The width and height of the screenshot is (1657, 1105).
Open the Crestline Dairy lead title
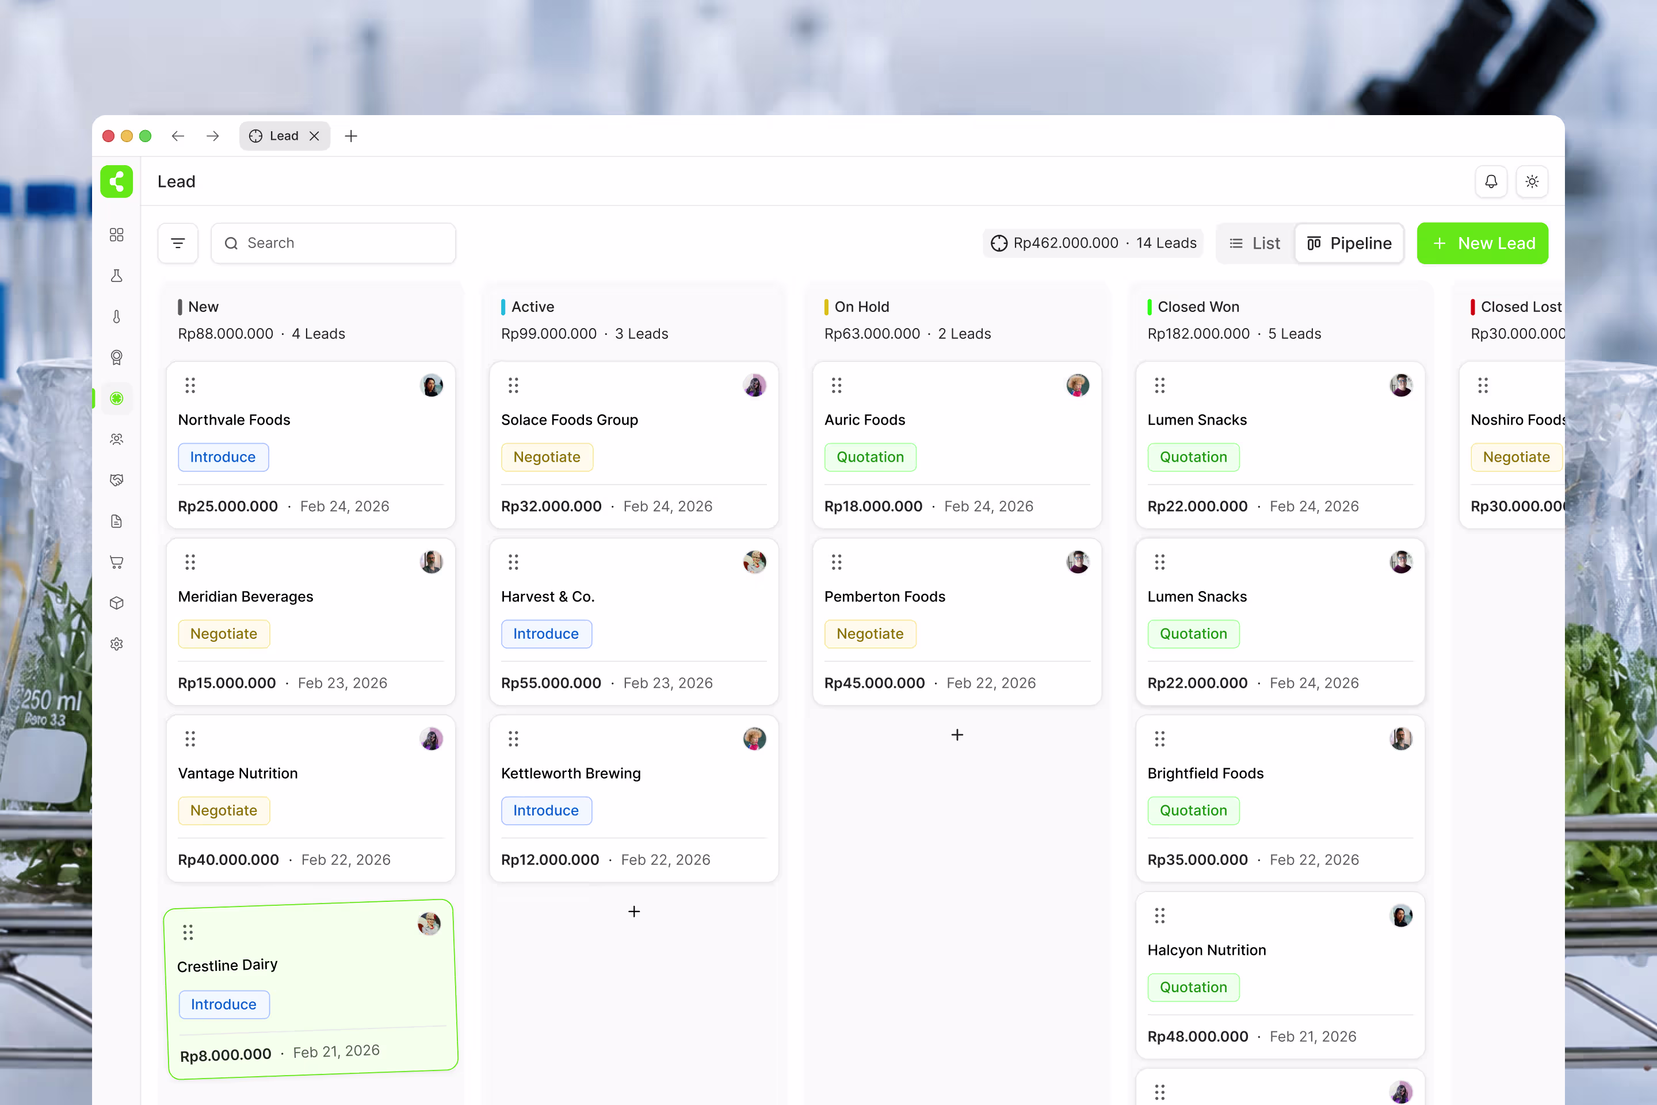coord(228,965)
